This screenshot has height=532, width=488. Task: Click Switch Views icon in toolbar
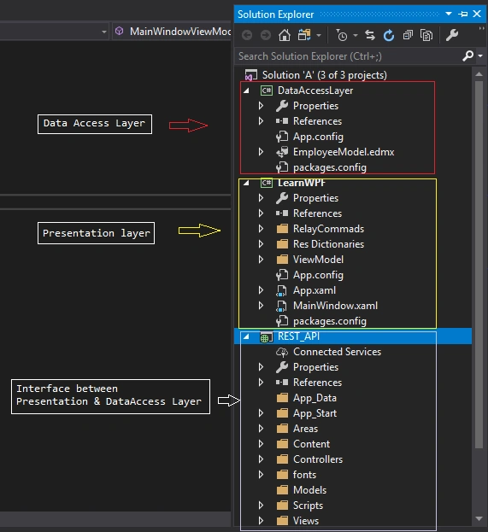point(304,35)
